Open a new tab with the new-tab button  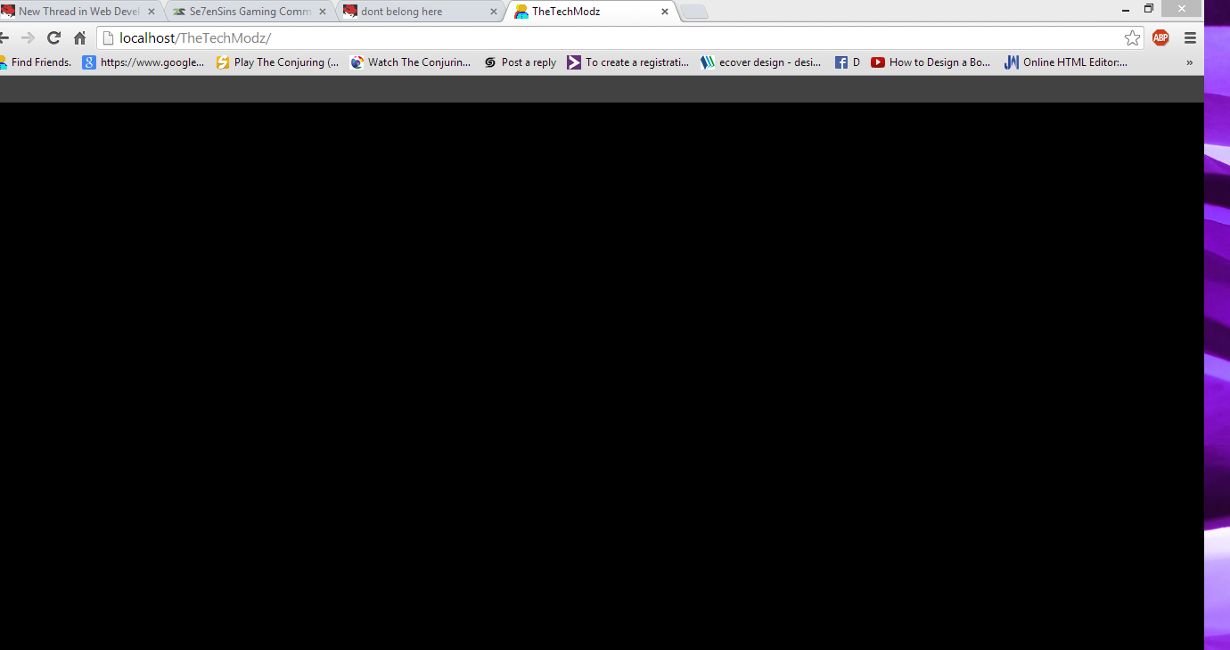pyautogui.click(x=694, y=12)
